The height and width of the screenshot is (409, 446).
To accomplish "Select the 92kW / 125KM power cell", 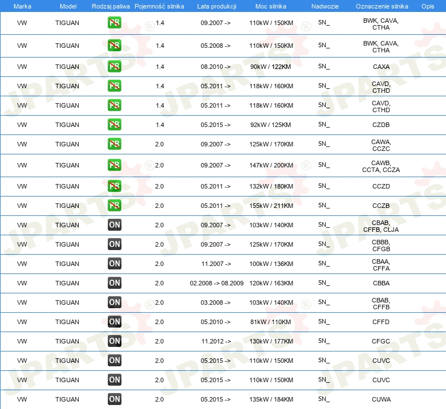I will coord(270,125).
